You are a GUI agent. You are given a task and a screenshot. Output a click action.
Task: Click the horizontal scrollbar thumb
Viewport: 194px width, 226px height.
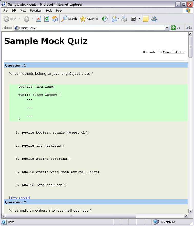pos(71,216)
